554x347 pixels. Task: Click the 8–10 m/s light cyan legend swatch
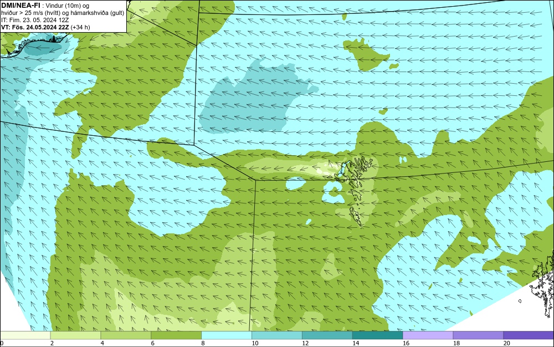[227, 335]
